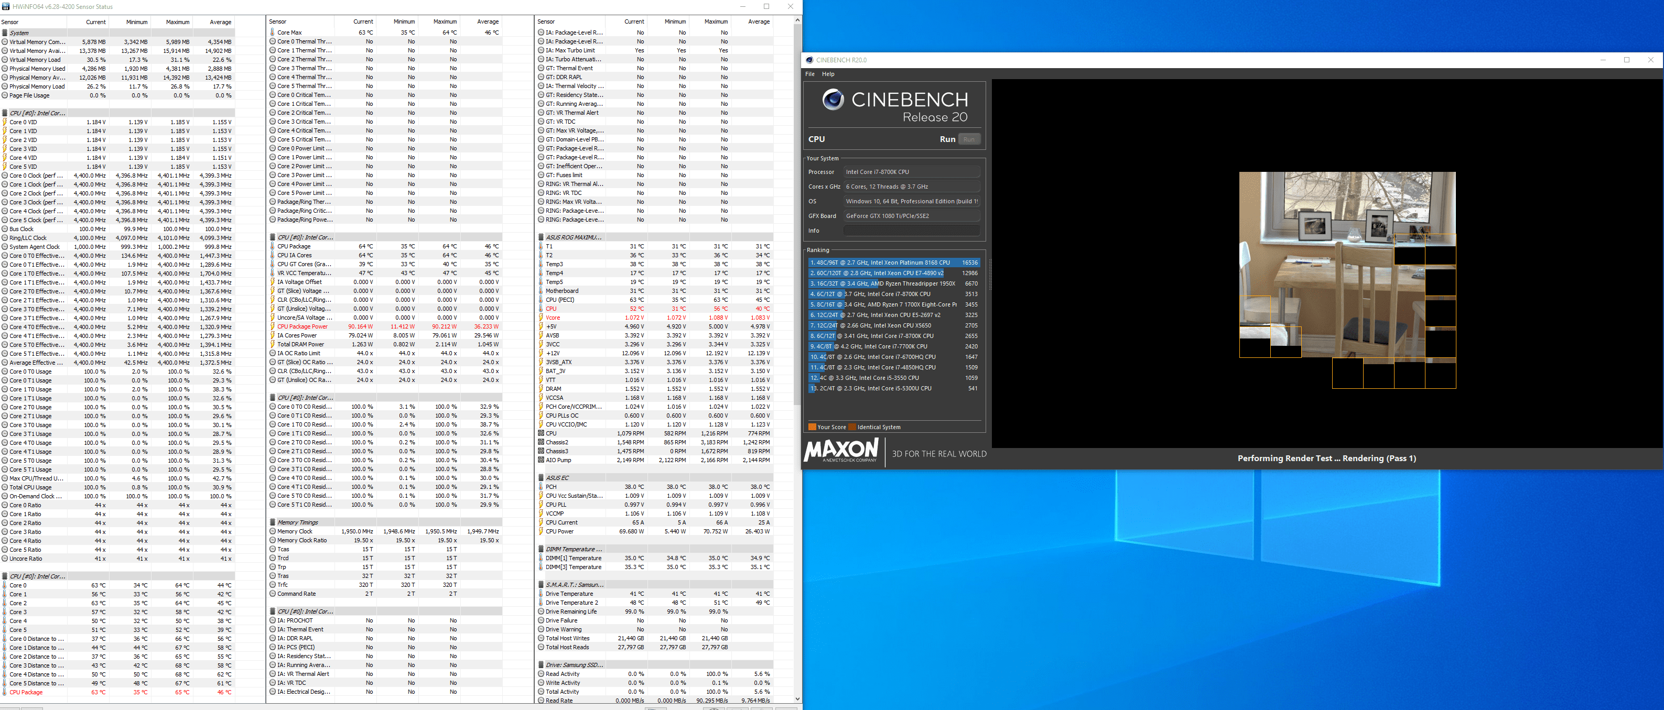Click the Processor field showing i7-8700K
Image resolution: width=1664 pixels, height=710 pixels.
pyautogui.click(x=912, y=172)
